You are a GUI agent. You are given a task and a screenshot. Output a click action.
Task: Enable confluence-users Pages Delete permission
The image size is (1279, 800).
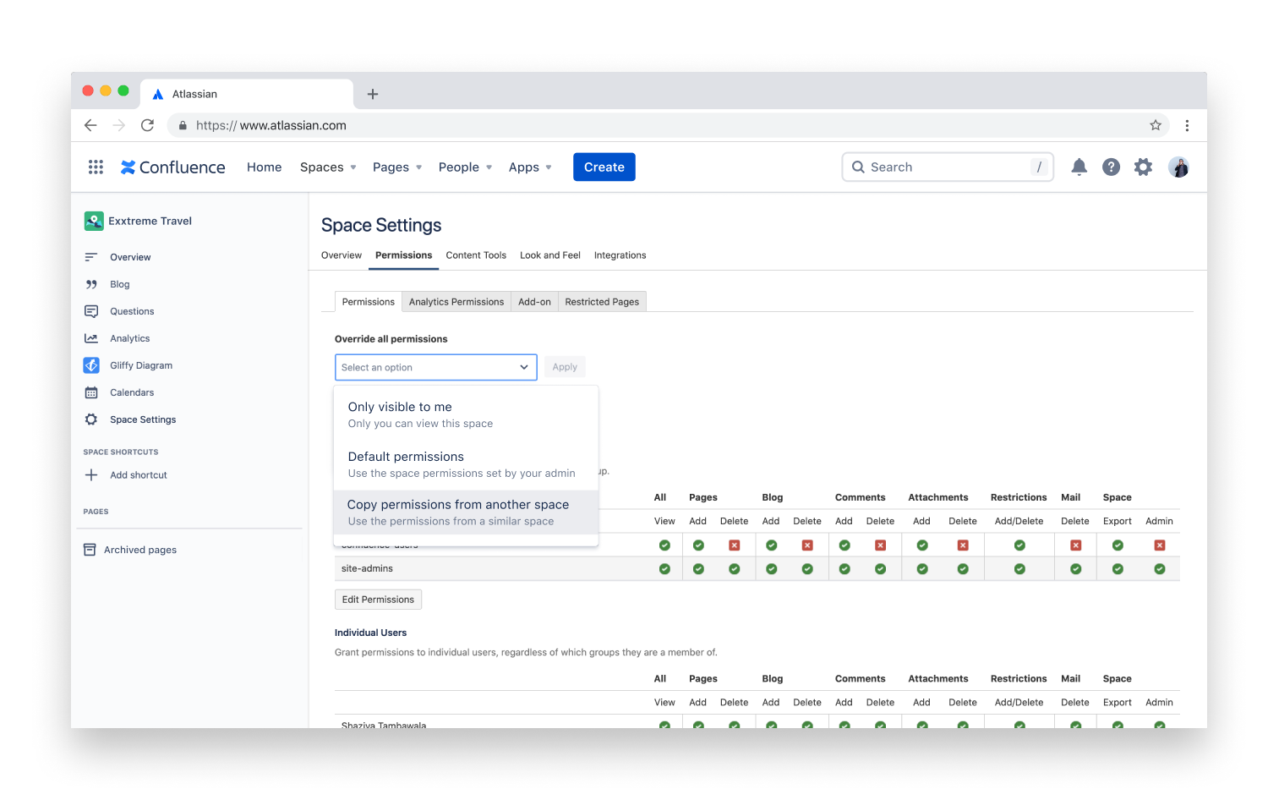pyautogui.click(x=734, y=545)
